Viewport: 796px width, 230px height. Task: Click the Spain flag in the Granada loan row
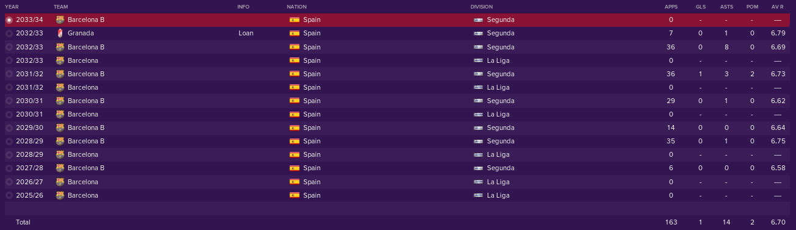pyautogui.click(x=294, y=33)
